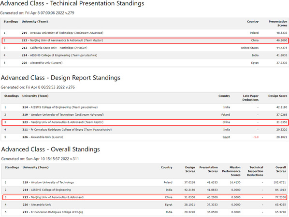Click the 'Technical Inspection Deductions' column header

pyautogui.click(x=255, y=171)
